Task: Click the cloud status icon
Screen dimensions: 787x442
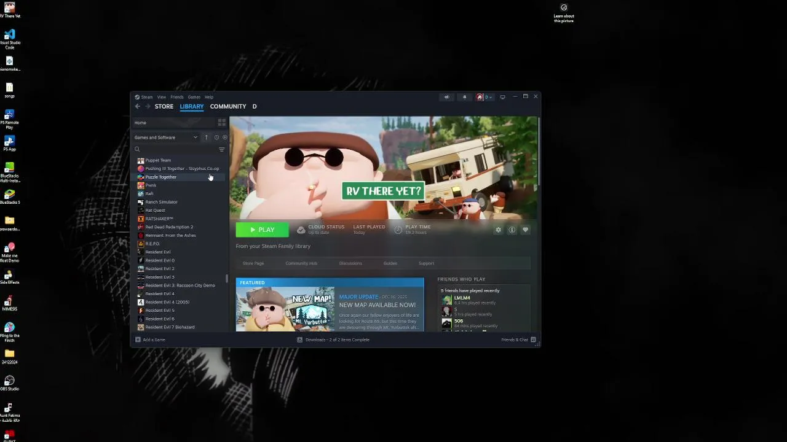Action: click(x=301, y=230)
